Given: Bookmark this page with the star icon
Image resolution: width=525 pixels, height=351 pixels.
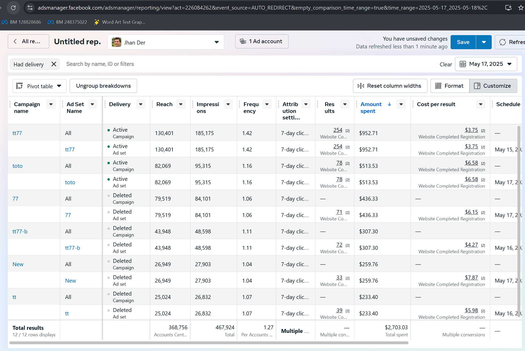Looking at the screenshot, I should point(521,8).
